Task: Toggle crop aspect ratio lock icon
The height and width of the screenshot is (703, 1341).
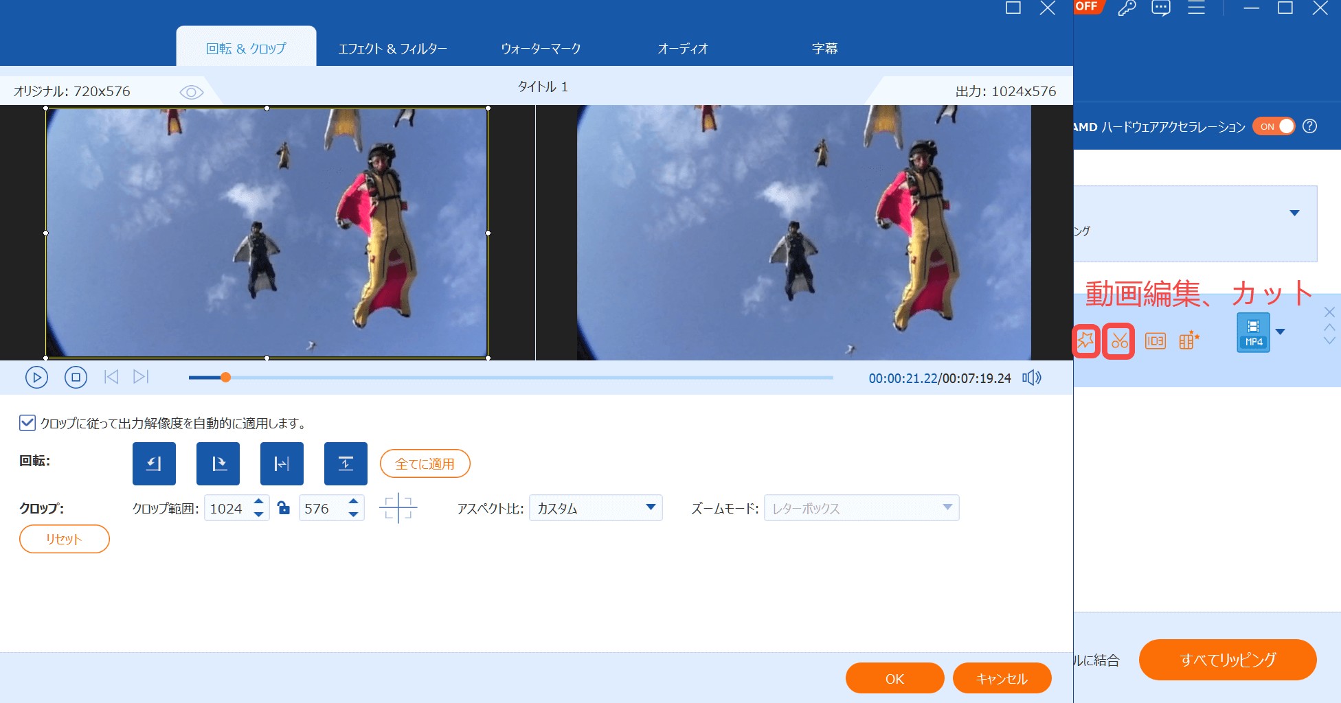Action: point(284,508)
